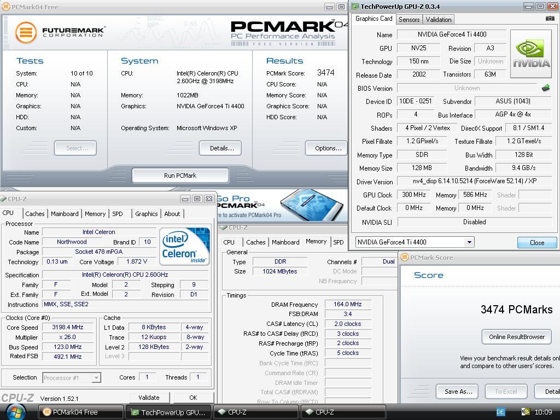Image resolution: width=560 pixels, height=420 pixels.
Task: Switch to the Sensors tab in GPU-Z
Action: pyautogui.click(x=409, y=20)
